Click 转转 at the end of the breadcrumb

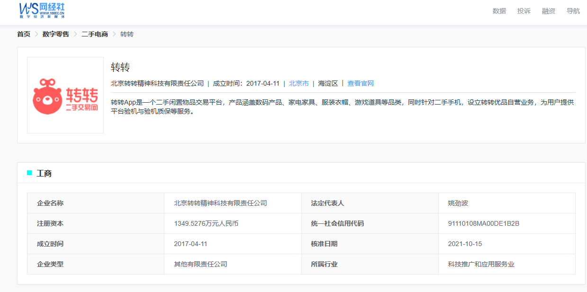[127, 34]
